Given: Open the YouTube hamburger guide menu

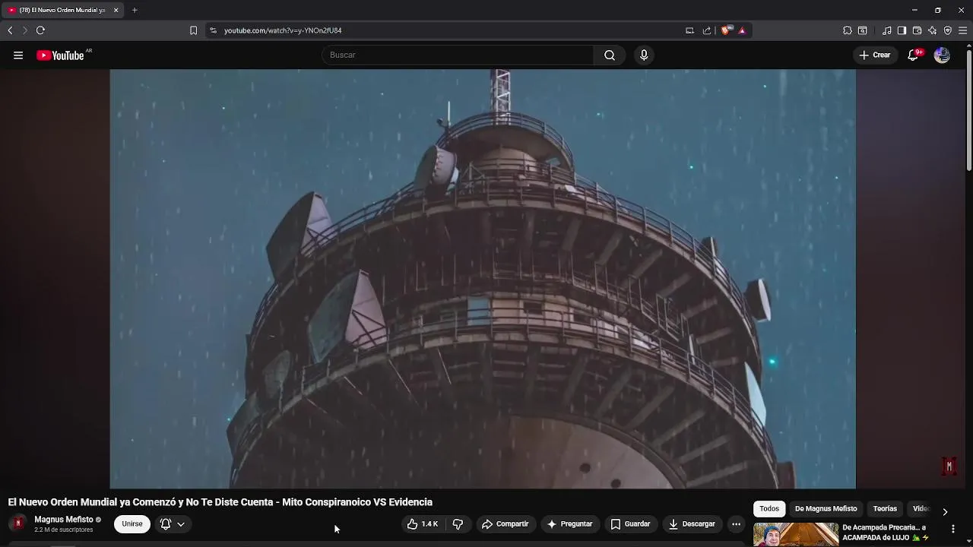Looking at the screenshot, I should [18, 55].
